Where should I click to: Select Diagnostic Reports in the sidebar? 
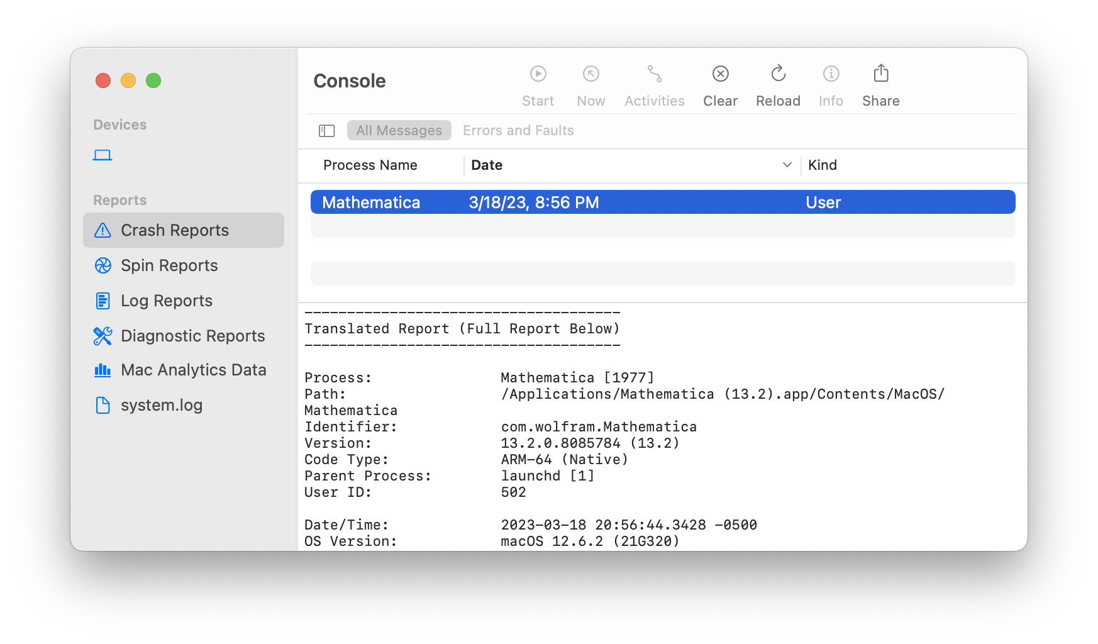click(192, 336)
